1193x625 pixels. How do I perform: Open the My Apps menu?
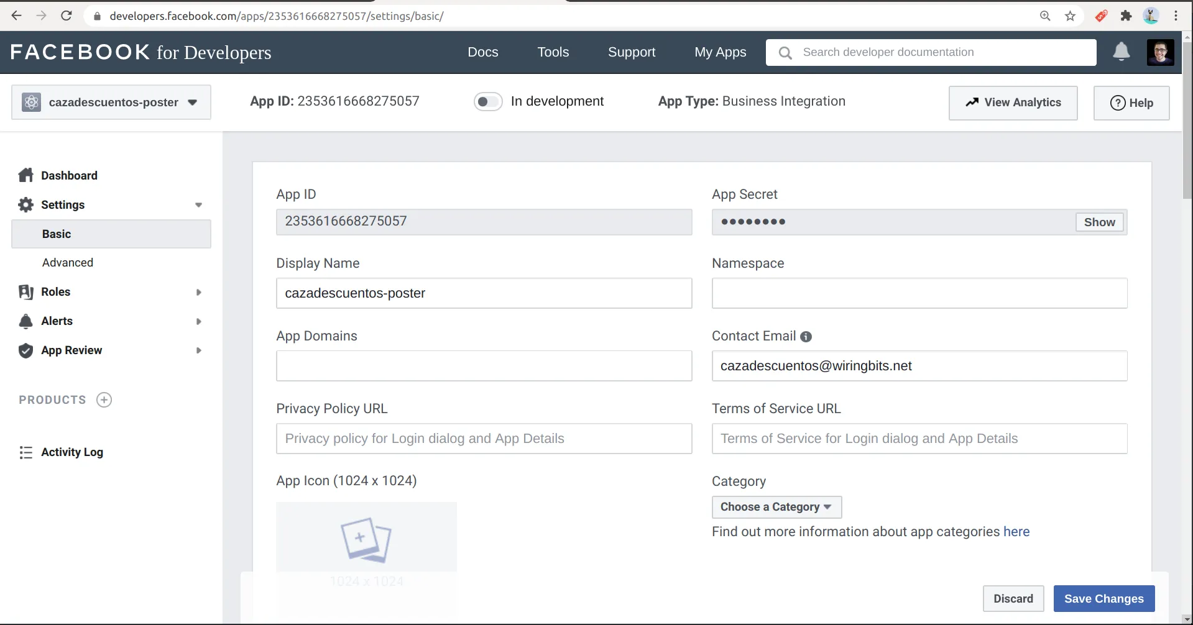point(721,52)
